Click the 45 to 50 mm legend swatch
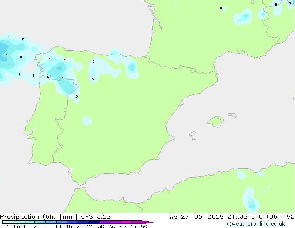Screen dimensions: 295x228 click(x=137, y=222)
